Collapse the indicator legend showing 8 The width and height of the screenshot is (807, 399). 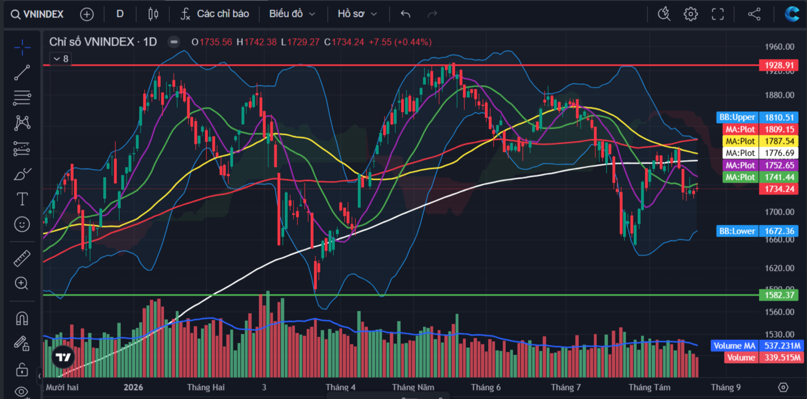pyautogui.click(x=61, y=58)
